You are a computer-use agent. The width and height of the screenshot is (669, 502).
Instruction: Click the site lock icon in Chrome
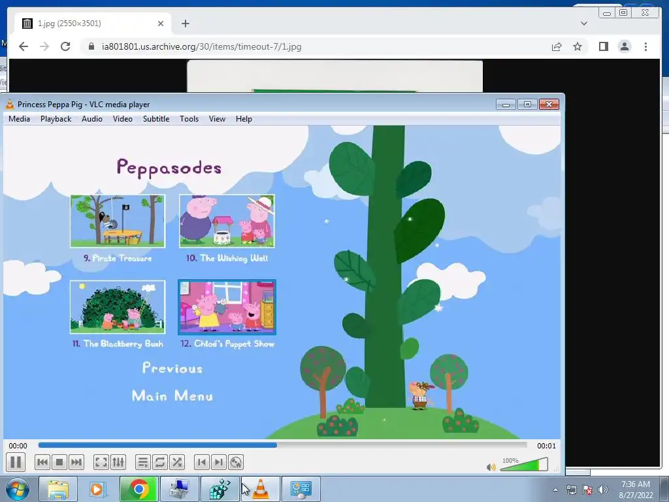tap(91, 46)
